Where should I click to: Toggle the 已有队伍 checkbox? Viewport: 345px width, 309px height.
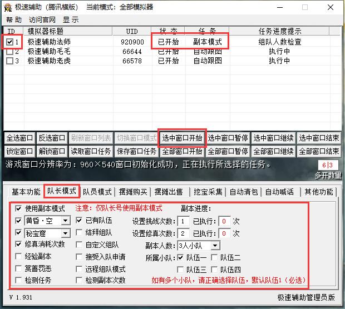(x=79, y=220)
